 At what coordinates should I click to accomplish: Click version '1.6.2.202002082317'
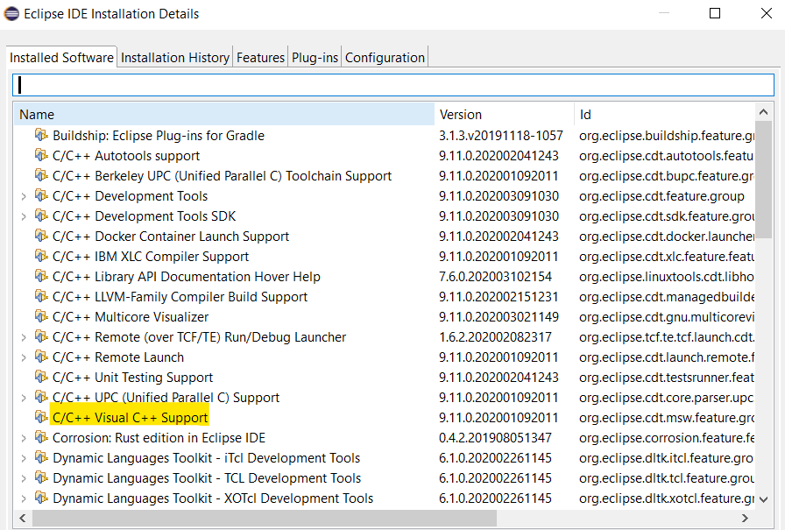click(495, 336)
